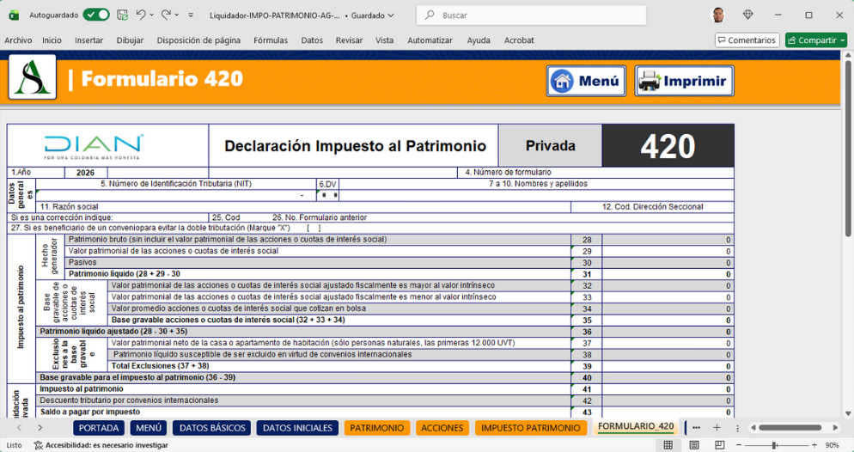Select the Pasivos label cell
The image size is (854, 452).
pyautogui.click(x=318, y=262)
